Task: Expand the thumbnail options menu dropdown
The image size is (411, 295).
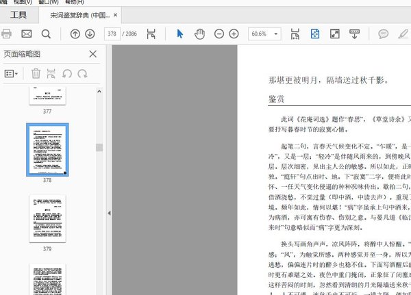Action: tap(12, 73)
